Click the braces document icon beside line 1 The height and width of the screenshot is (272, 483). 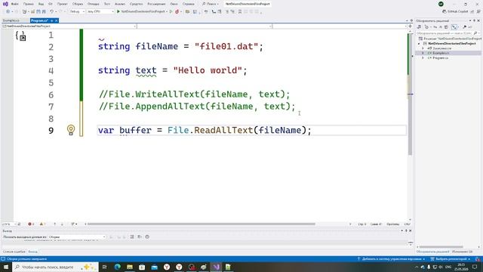coord(21,36)
